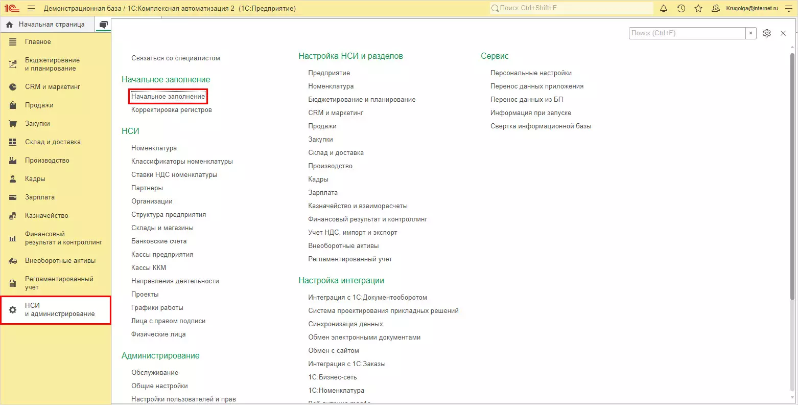The height and width of the screenshot is (405, 798).
Task: Click the global search field Поиск Ctrl+Shift+F
Action: pyautogui.click(x=571, y=8)
